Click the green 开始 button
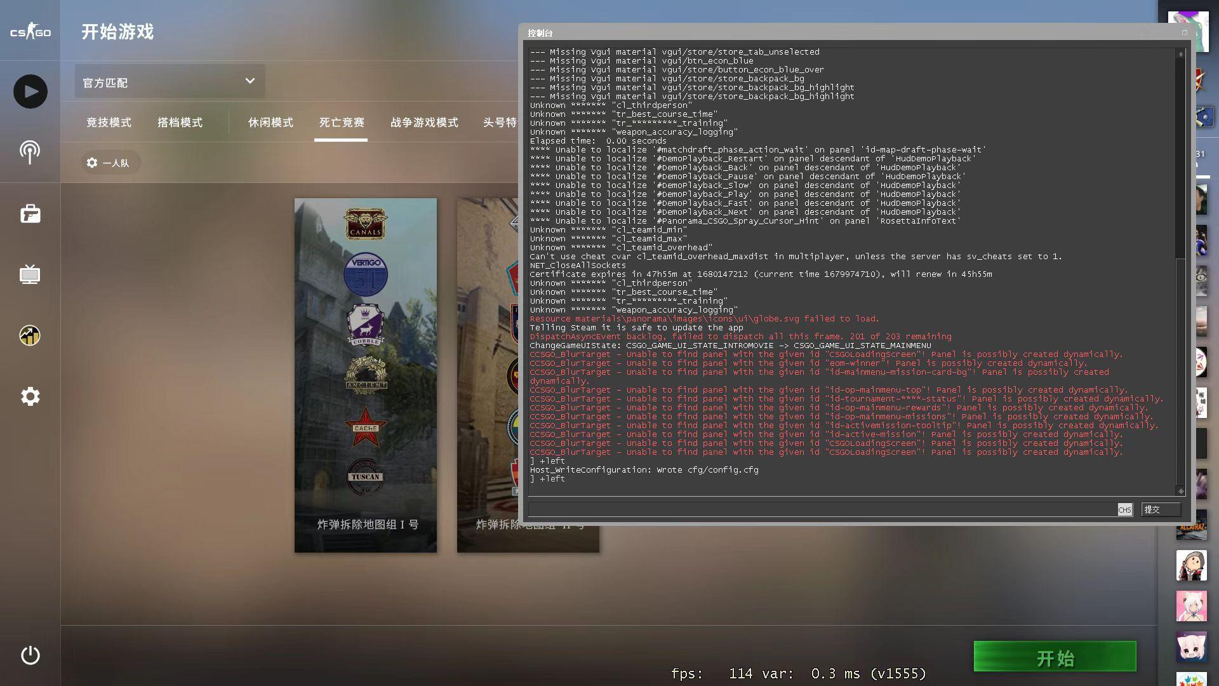Viewport: 1219px width, 686px height. pos(1055,656)
